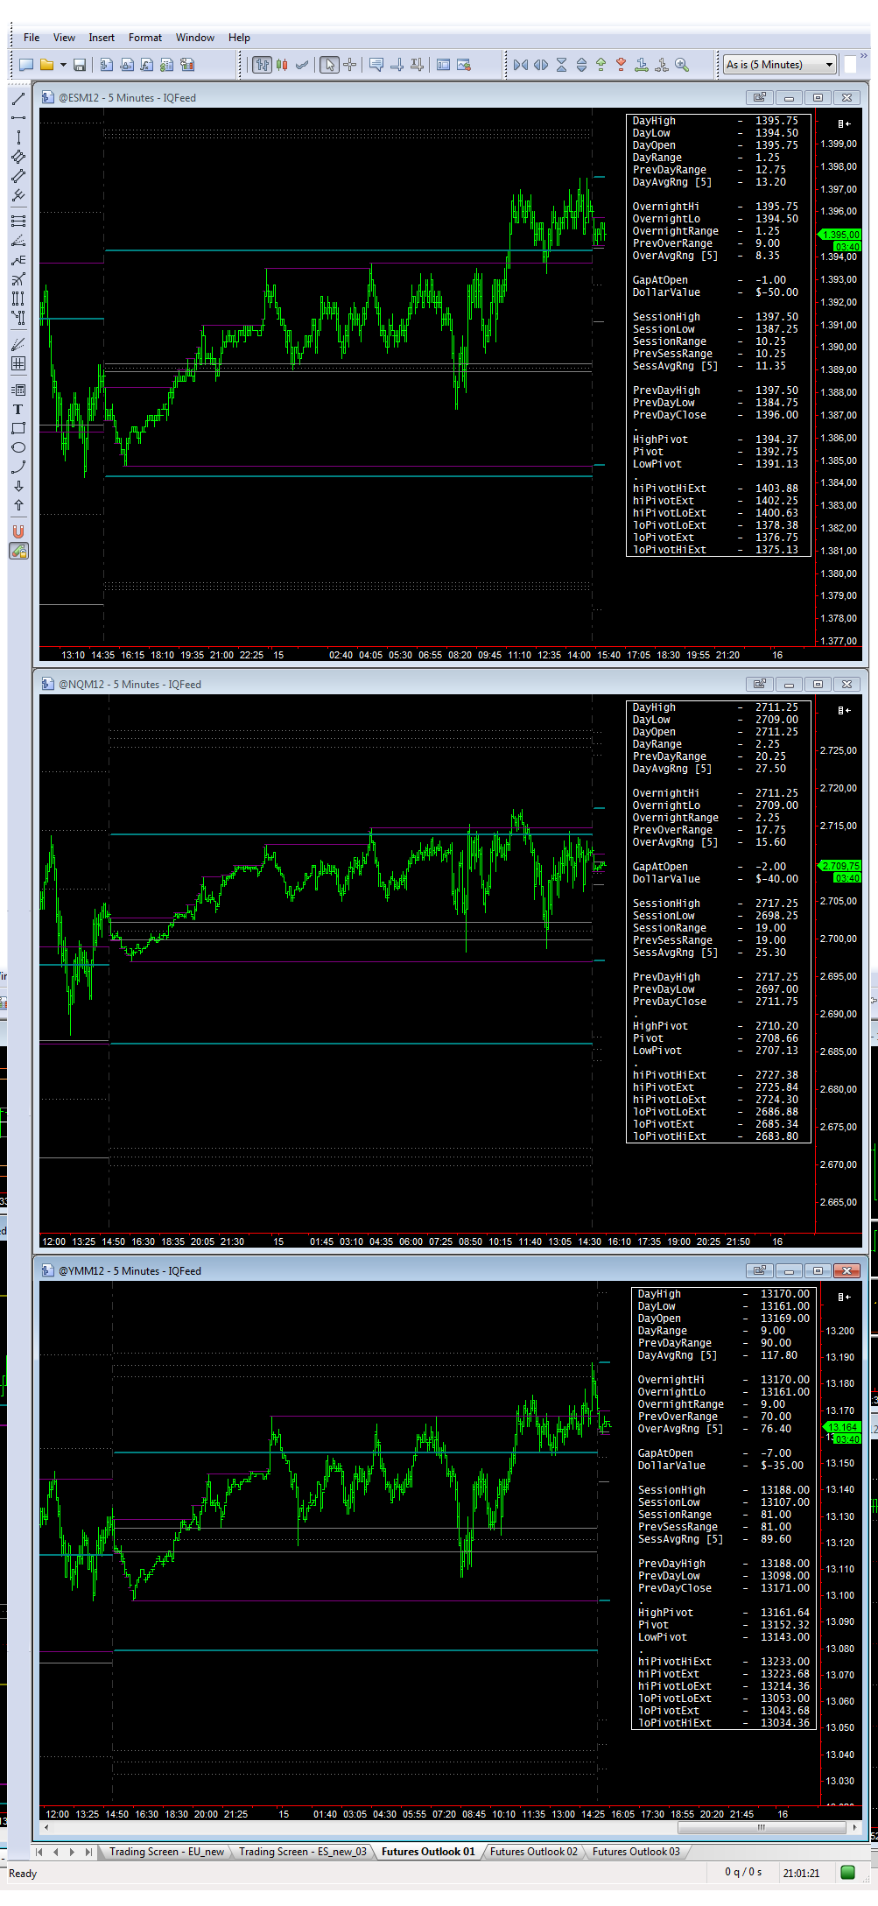The image size is (878, 1906).
Task: Click the '21:01:21' clock in status bar
Action: pos(801,1874)
